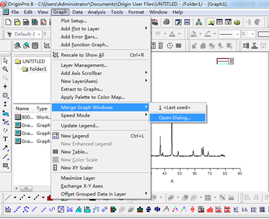Image resolution: width=269 pixels, height=219 pixels.
Task: Click the Scatter plot icon
Action: click(22, 197)
